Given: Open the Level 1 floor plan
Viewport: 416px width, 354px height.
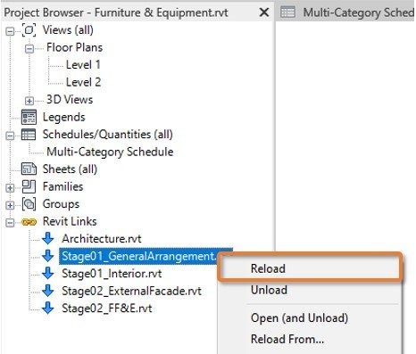Looking at the screenshot, I should 83,65.
